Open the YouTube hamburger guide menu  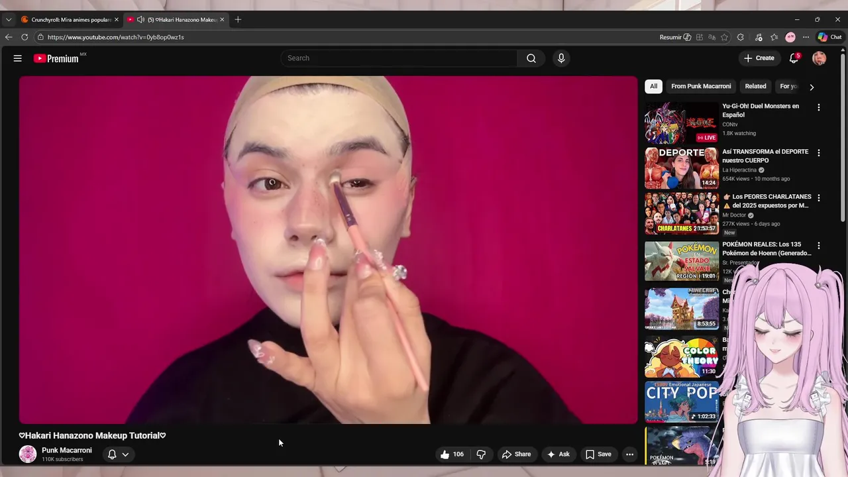click(x=18, y=58)
